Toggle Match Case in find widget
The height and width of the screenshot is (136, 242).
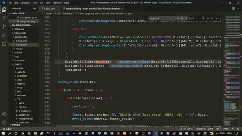click(x=178, y=19)
